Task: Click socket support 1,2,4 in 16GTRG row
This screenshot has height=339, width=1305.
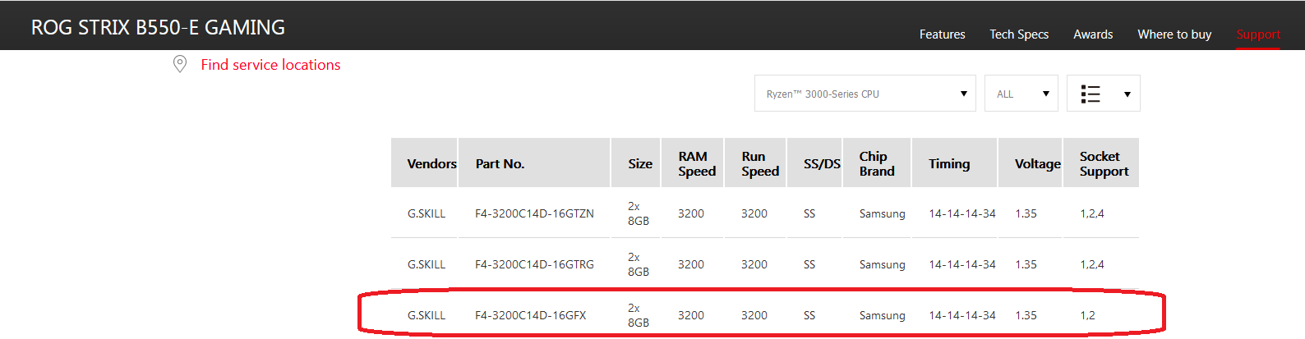Action: (1092, 264)
